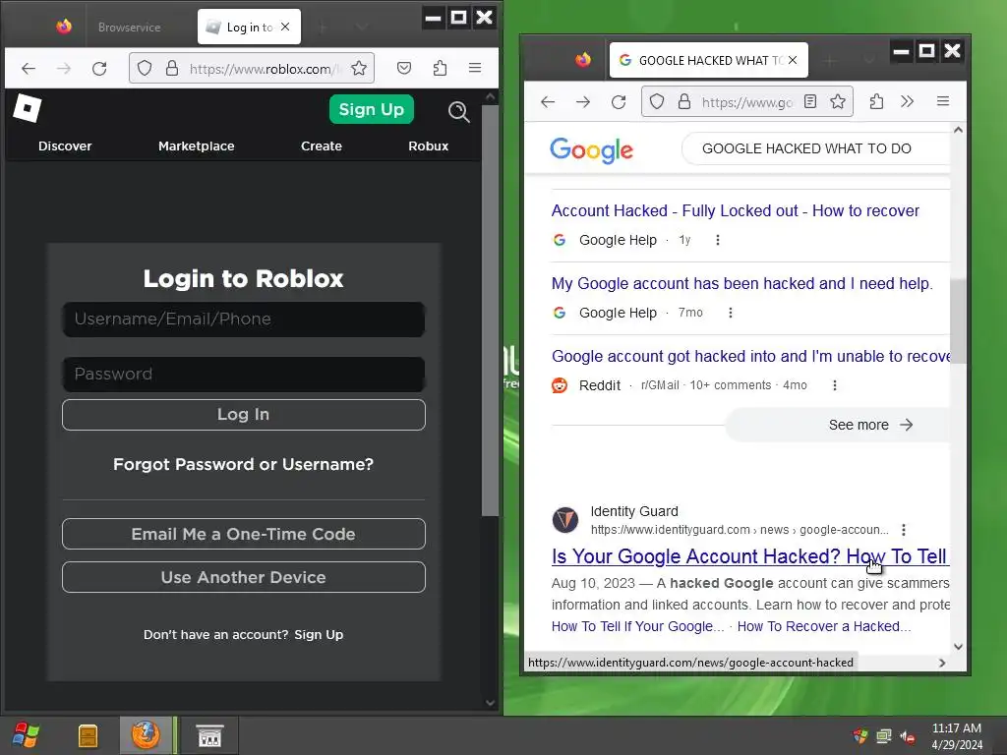Click Use Another Device button
The width and height of the screenshot is (1007, 755).
pos(244,577)
